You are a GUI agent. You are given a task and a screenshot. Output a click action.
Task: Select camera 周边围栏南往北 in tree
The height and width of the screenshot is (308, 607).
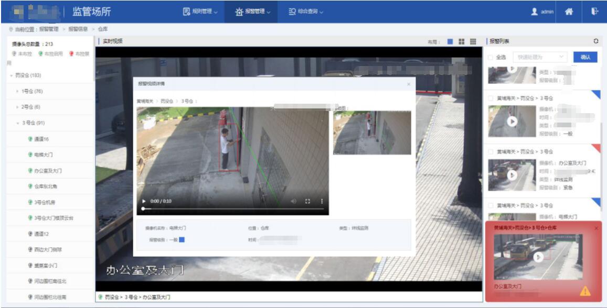coord(50,281)
